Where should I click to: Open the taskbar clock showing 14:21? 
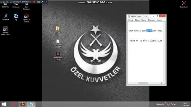(185, 104)
